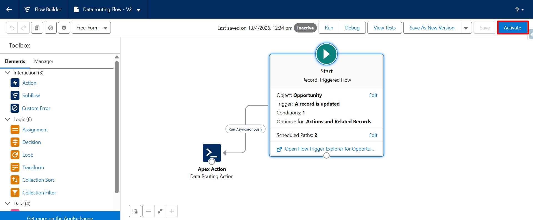Click the flow document icon

pyautogui.click(x=76, y=9)
